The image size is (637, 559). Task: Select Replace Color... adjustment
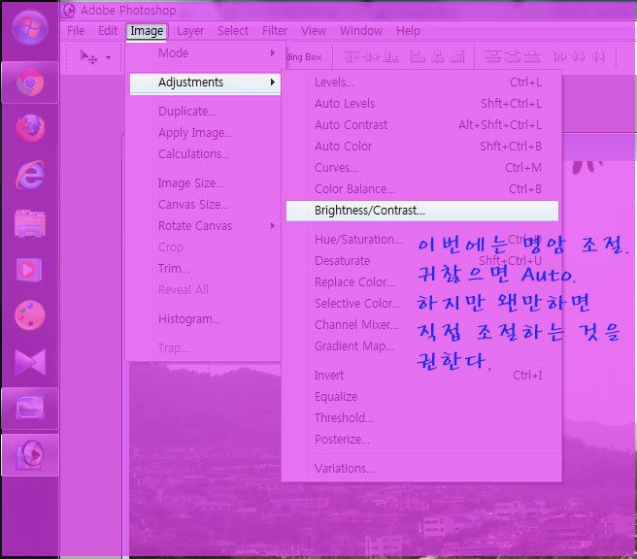point(354,282)
